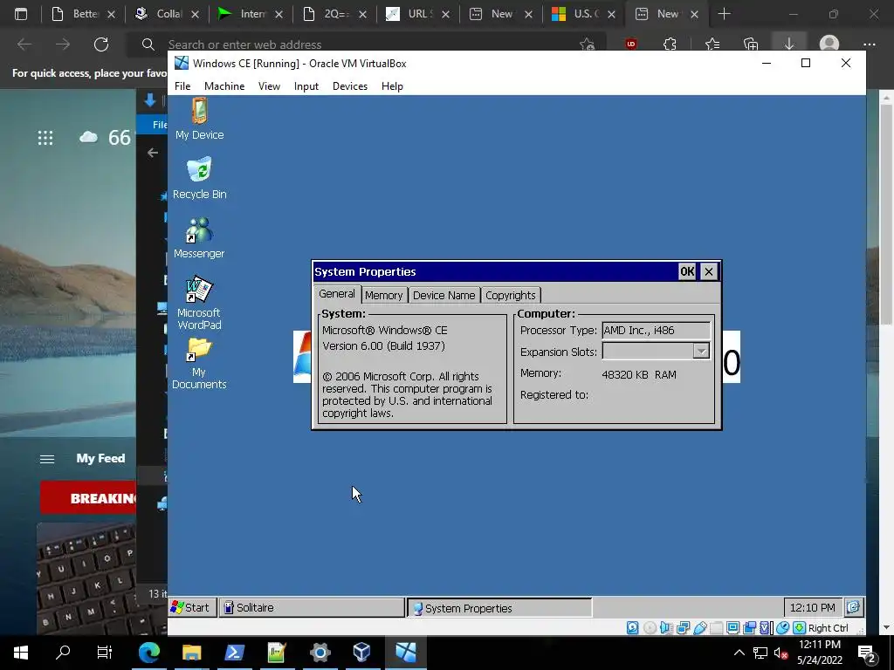Screen dimensions: 894x670
Task: Open VirtualBox View menu
Action: 269,86
